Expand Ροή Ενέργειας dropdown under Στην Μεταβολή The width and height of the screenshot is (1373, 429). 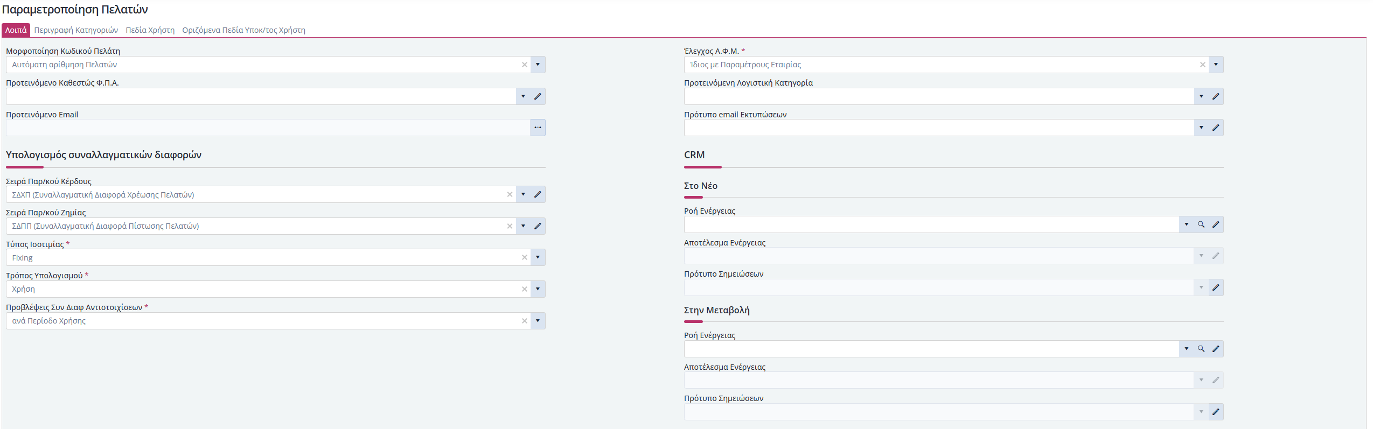pos(1187,349)
